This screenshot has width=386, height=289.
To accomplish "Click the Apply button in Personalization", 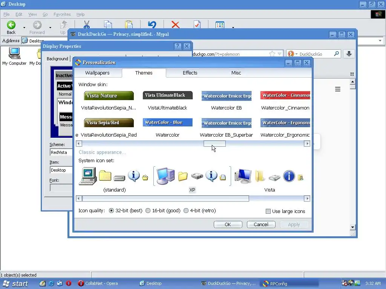I will tap(294, 225).
